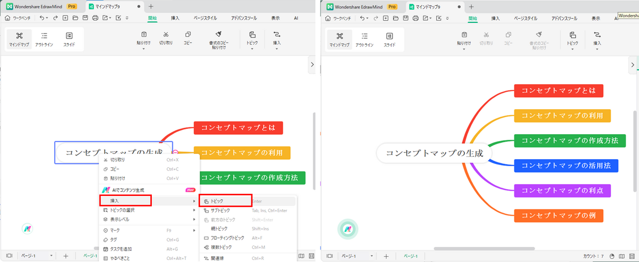The height and width of the screenshot is (262, 639).
Task: Click the Save icon in the left window
Action: pyautogui.click(x=85, y=18)
